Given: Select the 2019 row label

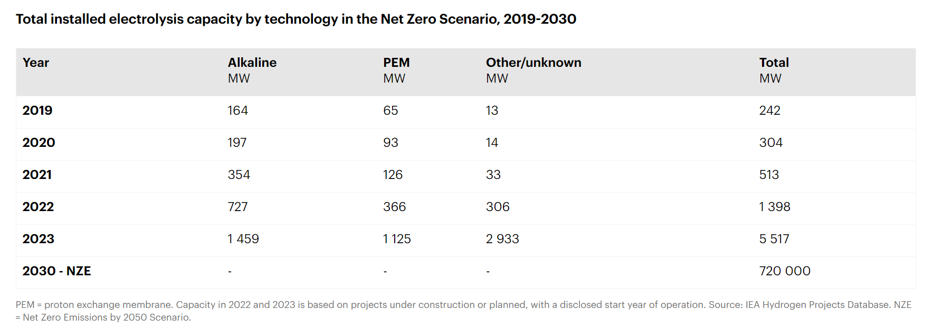Looking at the screenshot, I should pos(37,111).
